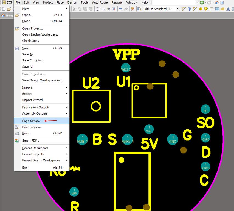Select the dashed rectangle area-select tool
The height and width of the screenshot is (211, 234).
(x=97, y=9)
